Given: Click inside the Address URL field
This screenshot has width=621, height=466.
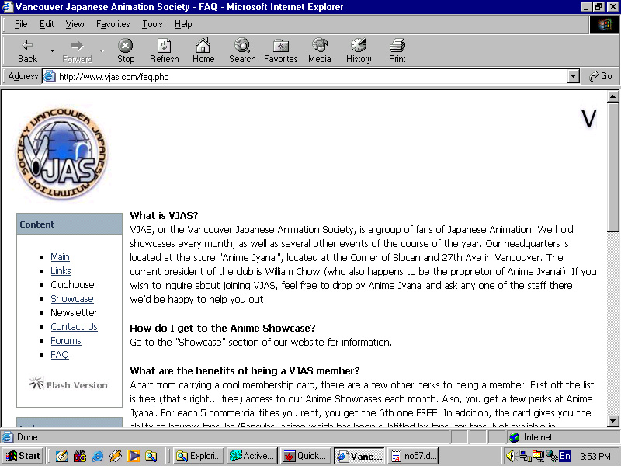Looking at the screenshot, I should (311, 76).
